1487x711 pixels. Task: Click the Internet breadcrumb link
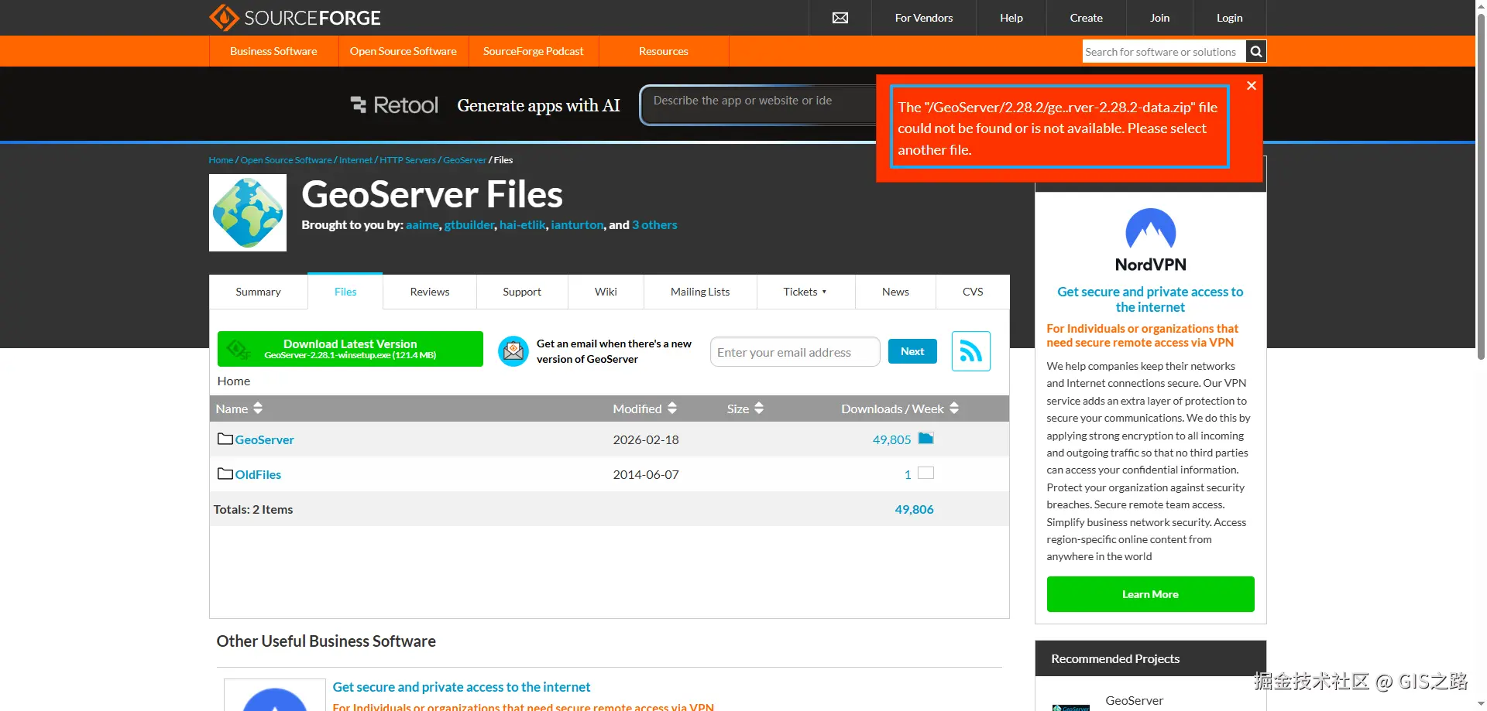click(355, 160)
